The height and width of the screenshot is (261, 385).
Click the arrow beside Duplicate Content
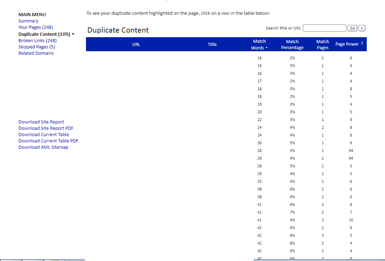coord(73,34)
